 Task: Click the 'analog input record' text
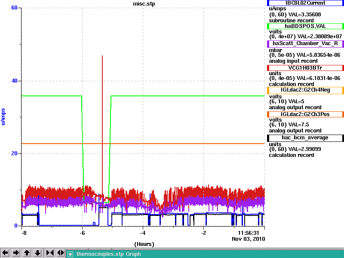(293, 61)
